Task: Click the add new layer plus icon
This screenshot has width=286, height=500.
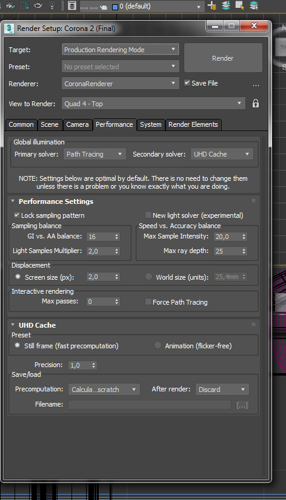Action: pyautogui.click(x=212, y=5)
